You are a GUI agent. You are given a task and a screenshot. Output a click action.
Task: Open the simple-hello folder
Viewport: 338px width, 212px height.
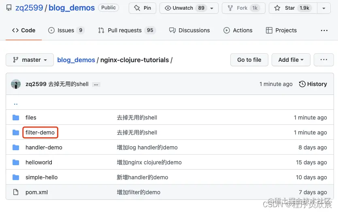[x=42, y=177]
